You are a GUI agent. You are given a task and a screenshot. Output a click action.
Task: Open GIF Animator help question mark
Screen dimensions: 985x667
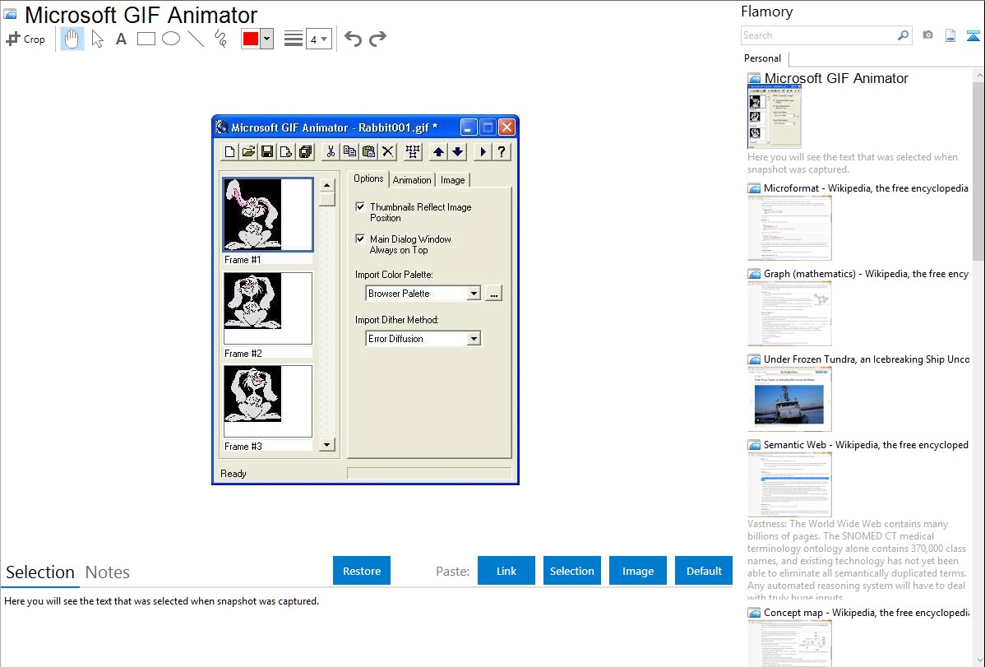[x=502, y=151]
